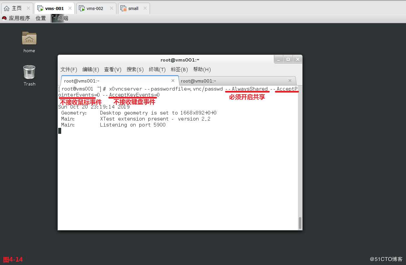The width and height of the screenshot is (406, 265).
Task: Close the vms-002 tab
Action: tap(111, 8)
